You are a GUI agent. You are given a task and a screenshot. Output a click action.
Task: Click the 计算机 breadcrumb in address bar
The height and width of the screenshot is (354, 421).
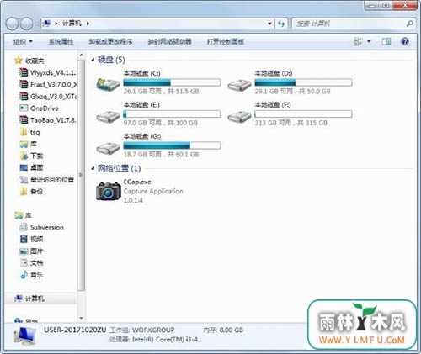[x=72, y=24]
